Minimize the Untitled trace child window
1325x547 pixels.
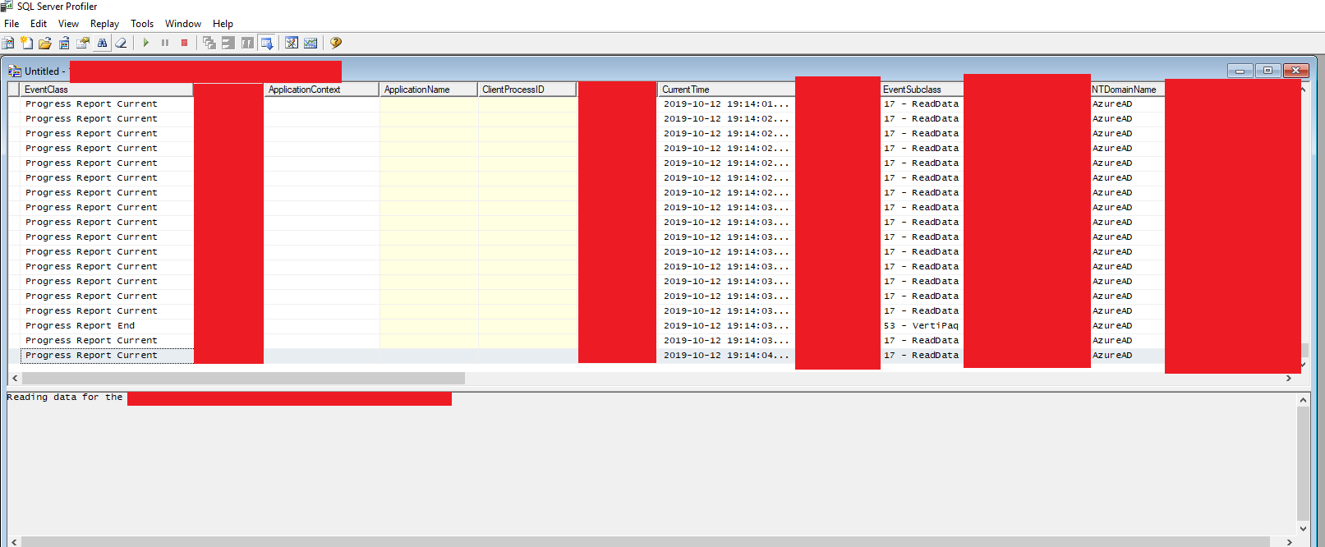1240,71
